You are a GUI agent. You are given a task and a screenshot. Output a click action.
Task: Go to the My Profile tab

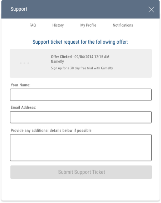88,25
